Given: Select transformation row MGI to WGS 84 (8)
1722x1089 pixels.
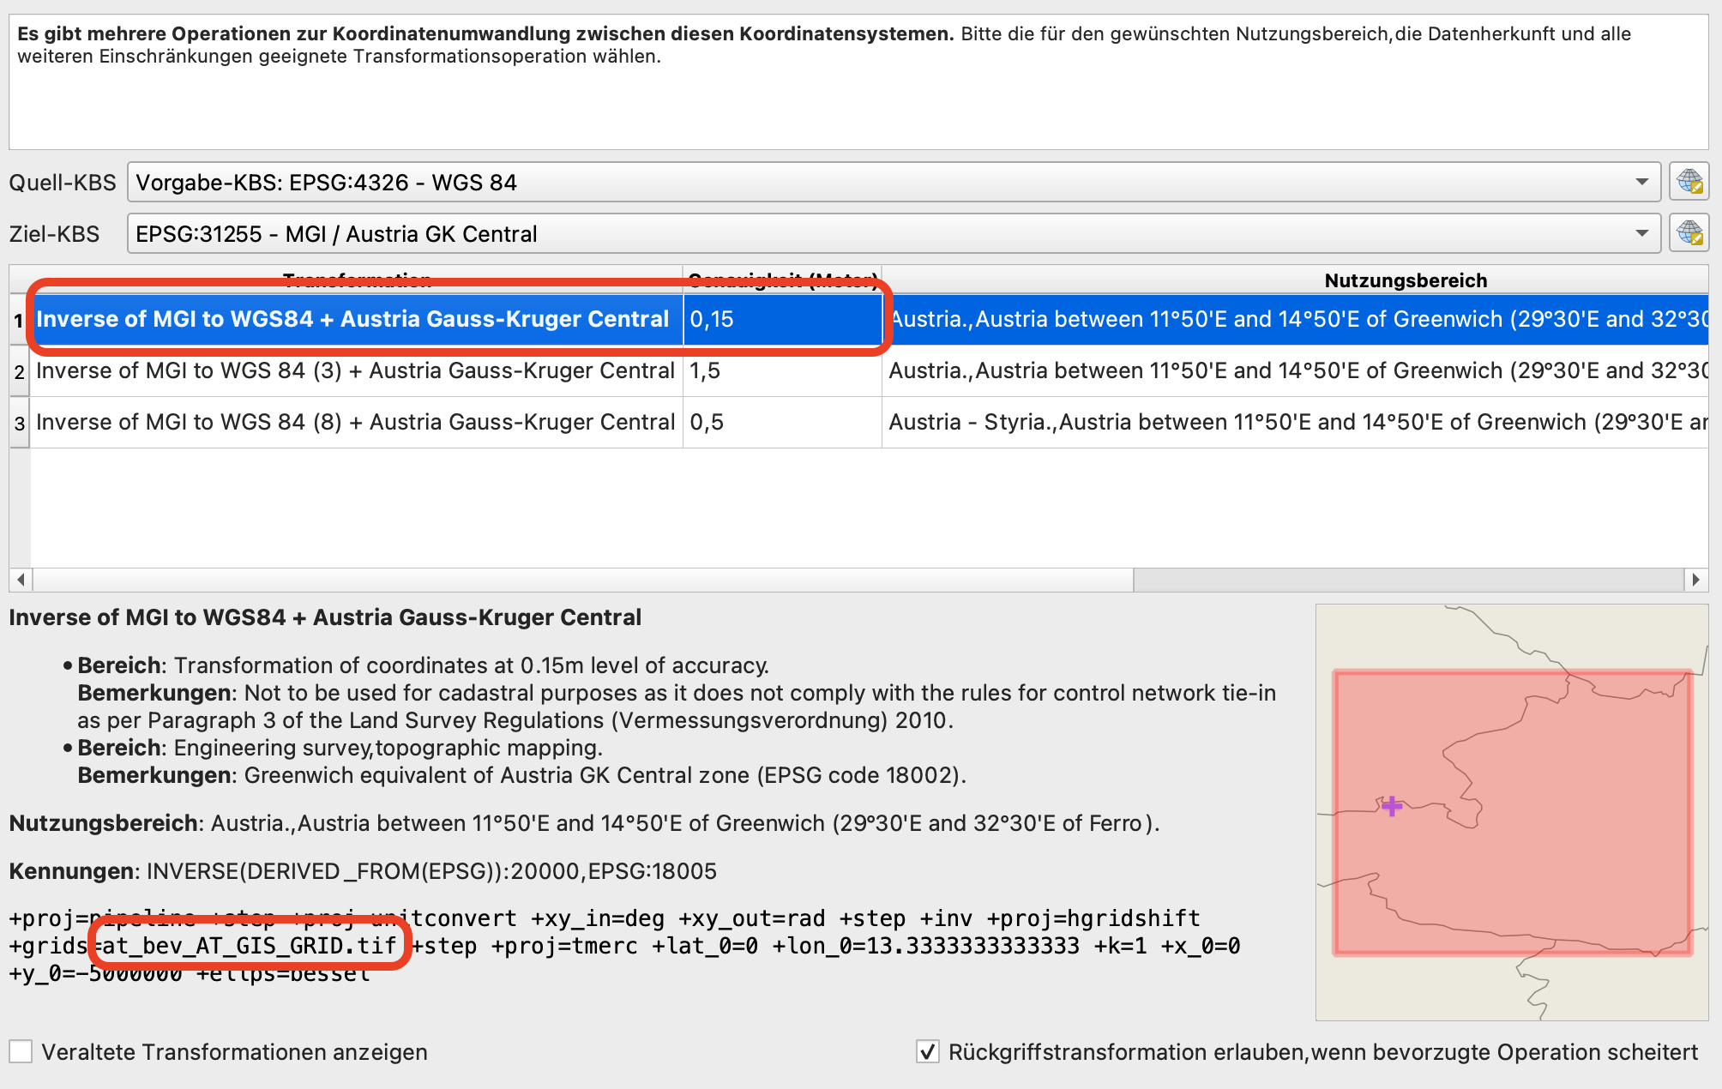Looking at the screenshot, I should coord(355,422).
